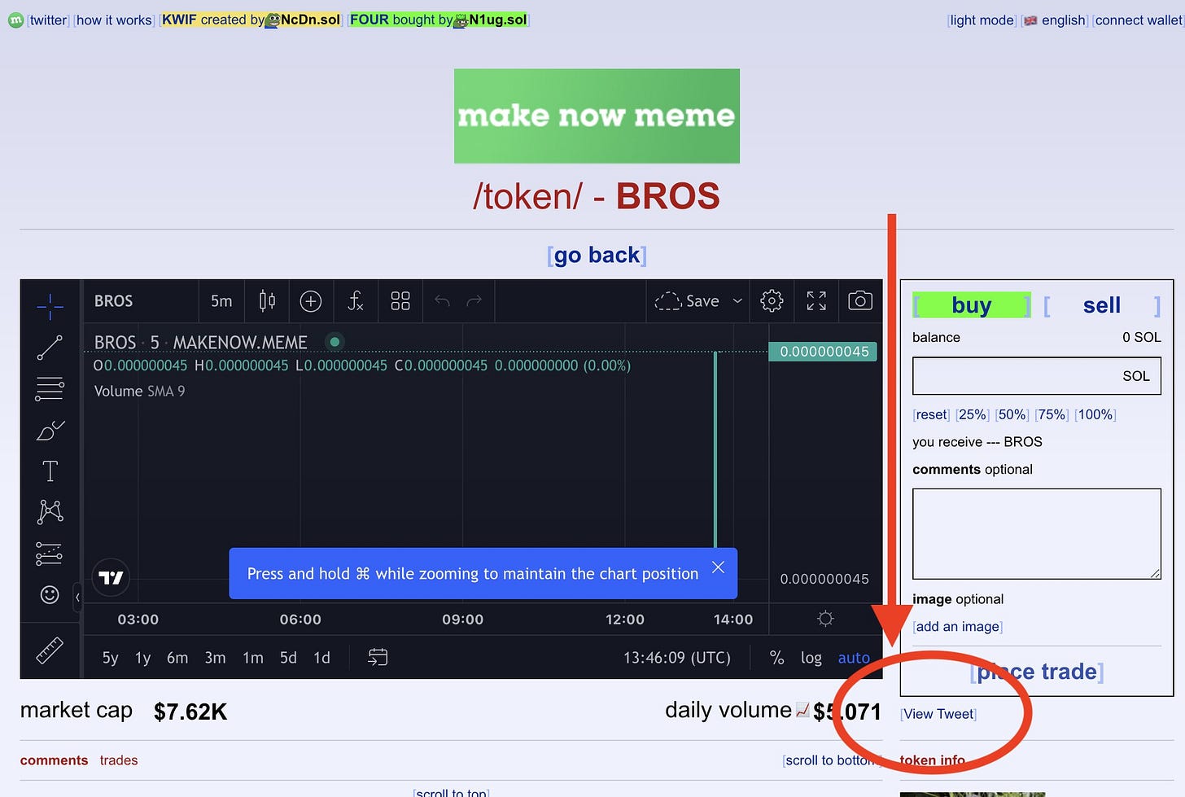The image size is (1185, 797).
Task: Set trade amount to 75%
Action: pyautogui.click(x=1052, y=414)
